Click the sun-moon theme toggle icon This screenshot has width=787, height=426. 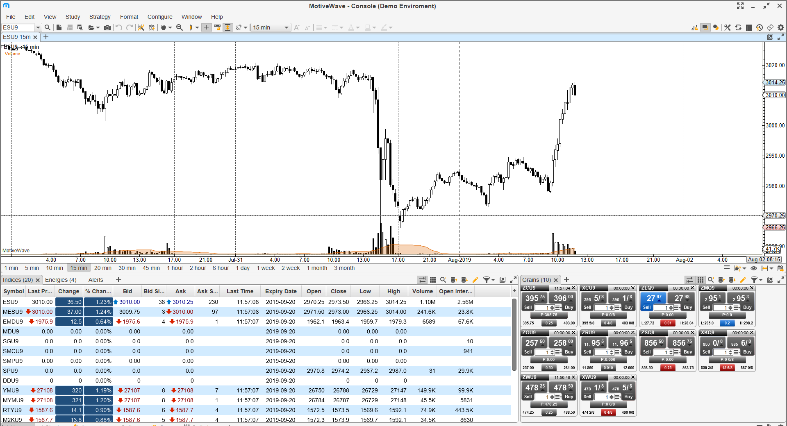716,27
